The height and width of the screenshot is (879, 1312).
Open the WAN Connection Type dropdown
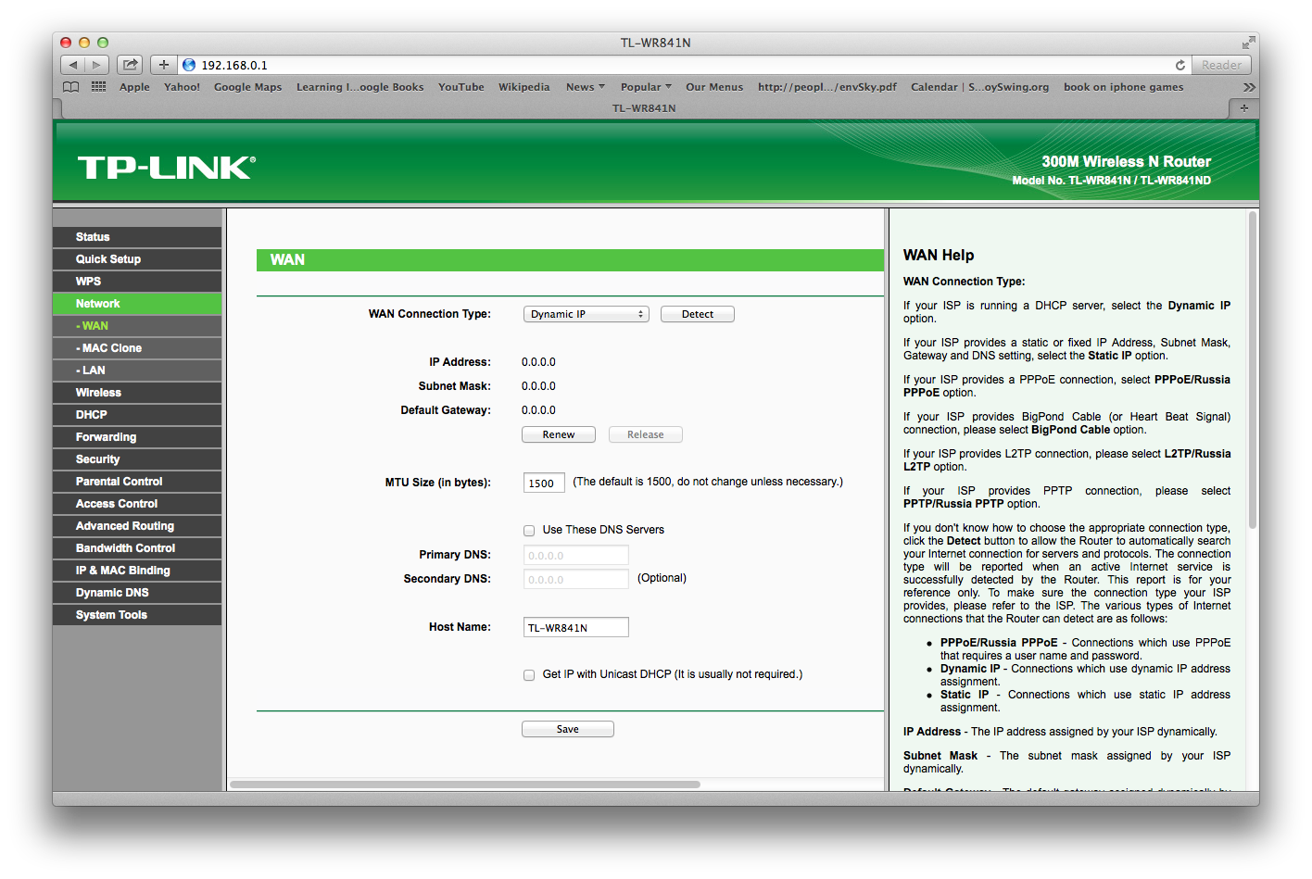click(x=587, y=314)
